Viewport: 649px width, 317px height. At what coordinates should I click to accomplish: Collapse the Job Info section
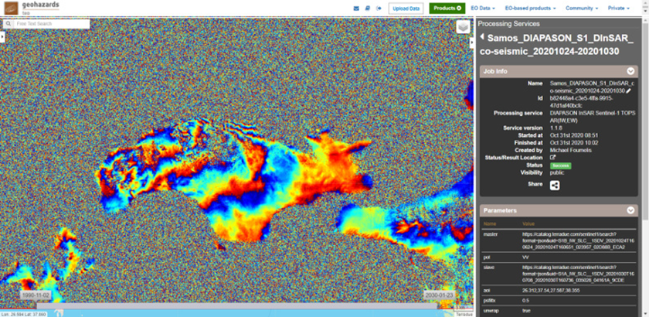(630, 71)
